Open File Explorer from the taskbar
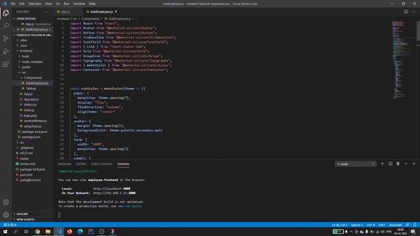Screen dimensions: 420x236 [48, 231]
